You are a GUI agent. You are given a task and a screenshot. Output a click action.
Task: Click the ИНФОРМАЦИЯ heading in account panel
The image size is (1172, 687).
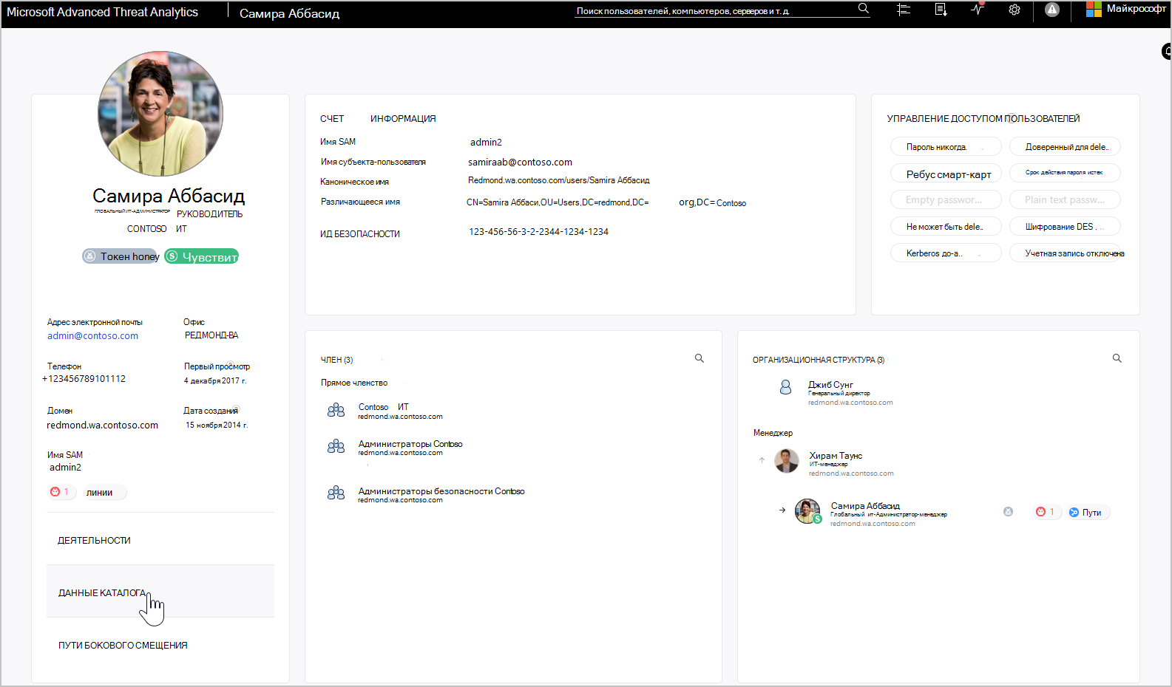point(403,119)
